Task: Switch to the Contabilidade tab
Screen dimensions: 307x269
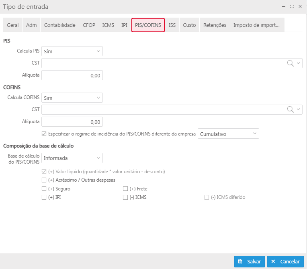Action: [59, 25]
